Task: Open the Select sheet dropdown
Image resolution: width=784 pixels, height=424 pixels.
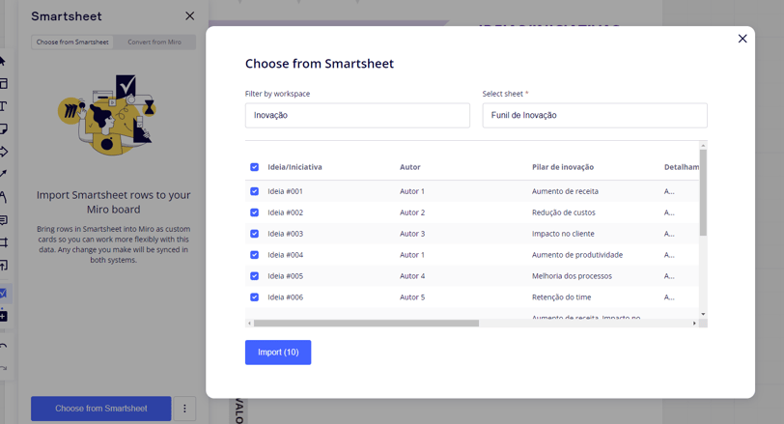Action: click(595, 115)
